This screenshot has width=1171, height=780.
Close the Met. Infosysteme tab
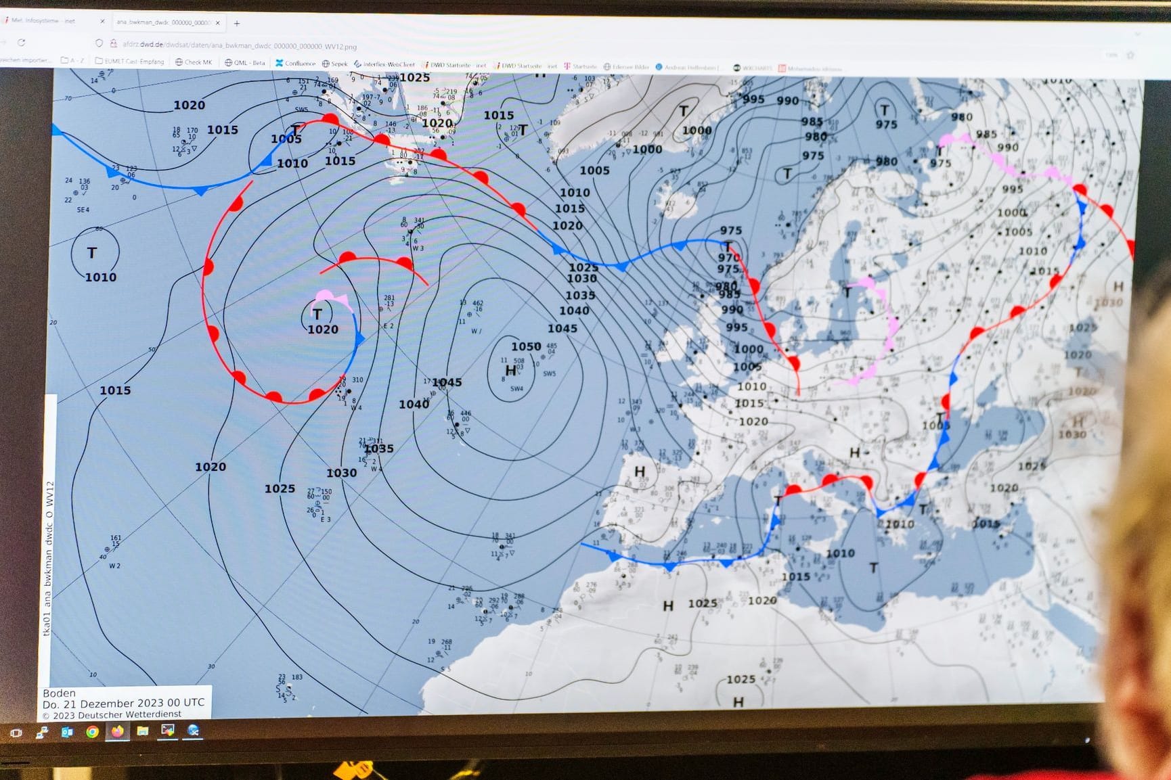tap(102, 21)
